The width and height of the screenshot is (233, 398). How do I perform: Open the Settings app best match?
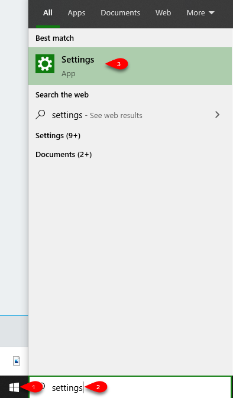click(x=130, y=66)
